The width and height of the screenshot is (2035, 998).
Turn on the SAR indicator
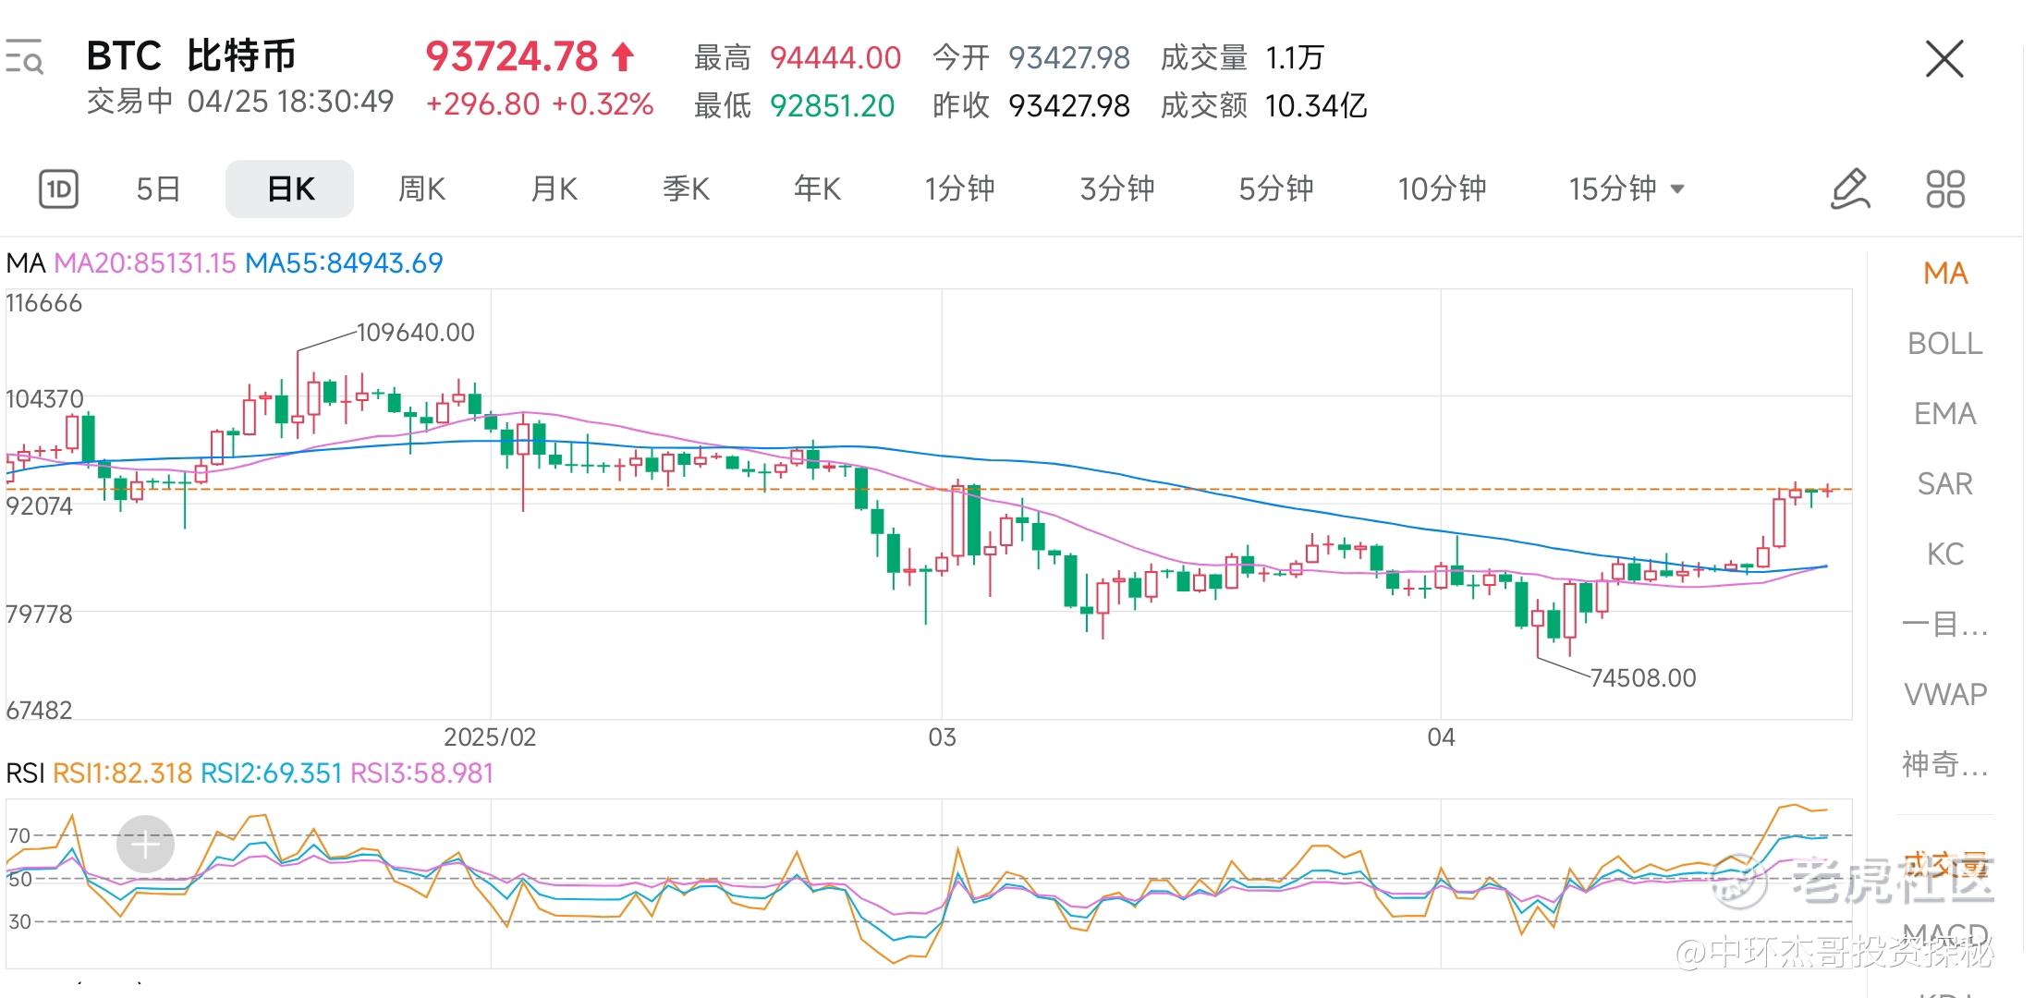pyautogui.click(x=1944, y=484)
